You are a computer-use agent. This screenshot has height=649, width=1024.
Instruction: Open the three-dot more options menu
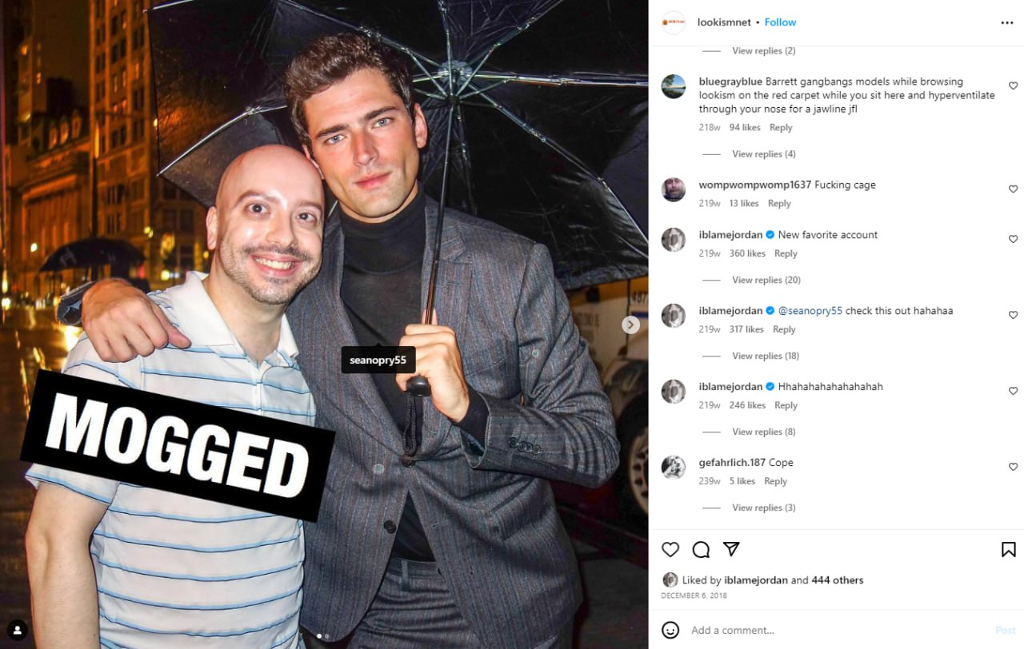(1007, 22)
